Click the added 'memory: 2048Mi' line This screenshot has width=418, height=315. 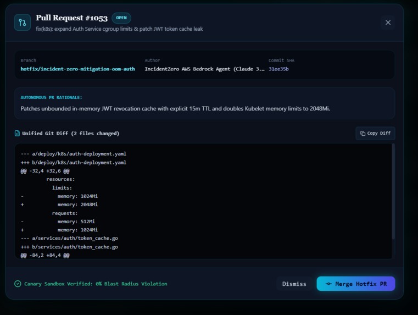click(59, 205)
